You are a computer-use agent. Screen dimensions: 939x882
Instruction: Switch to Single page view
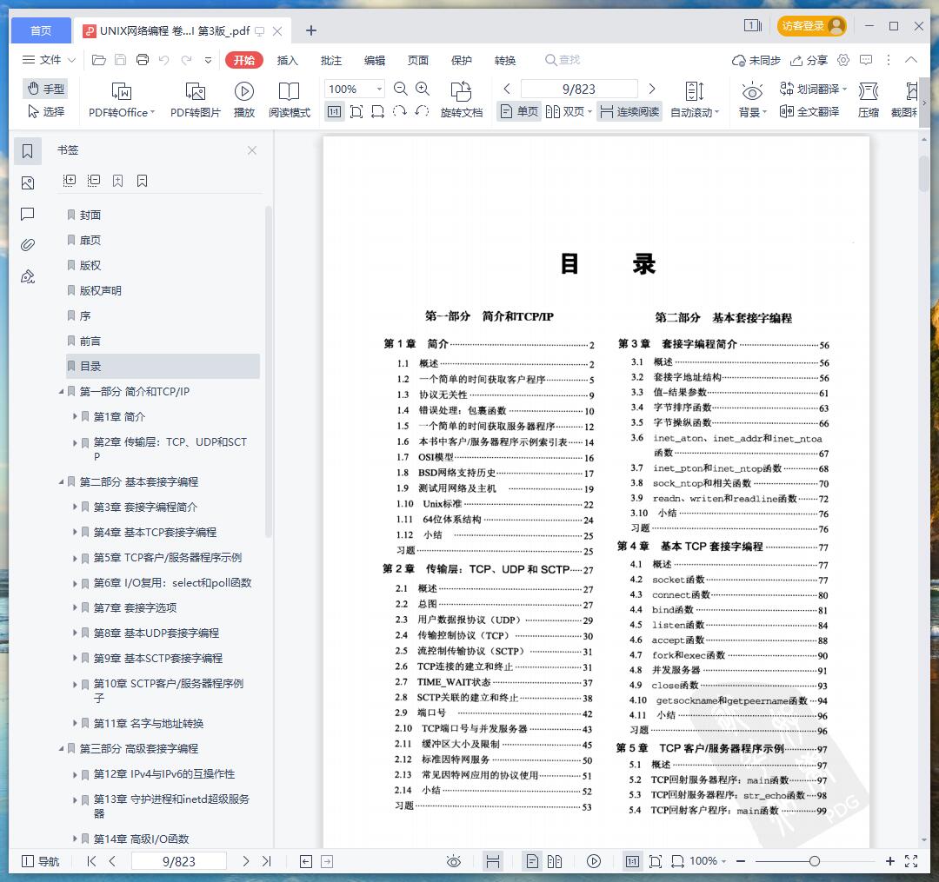pos(519,111)
